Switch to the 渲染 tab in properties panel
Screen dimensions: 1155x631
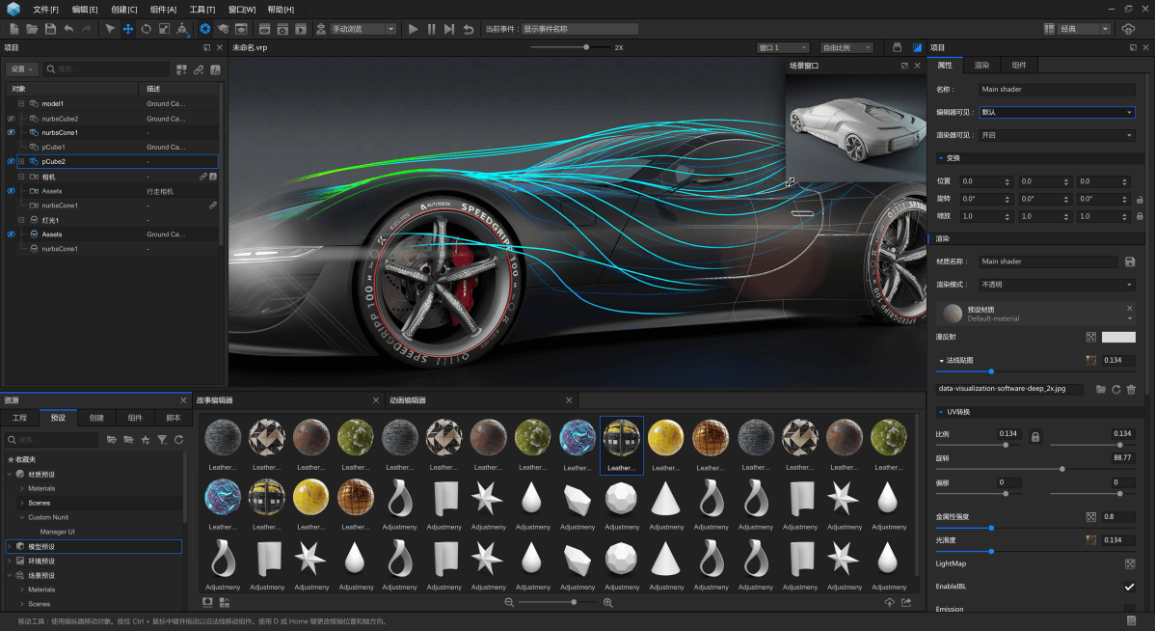[x=981, y=66]
